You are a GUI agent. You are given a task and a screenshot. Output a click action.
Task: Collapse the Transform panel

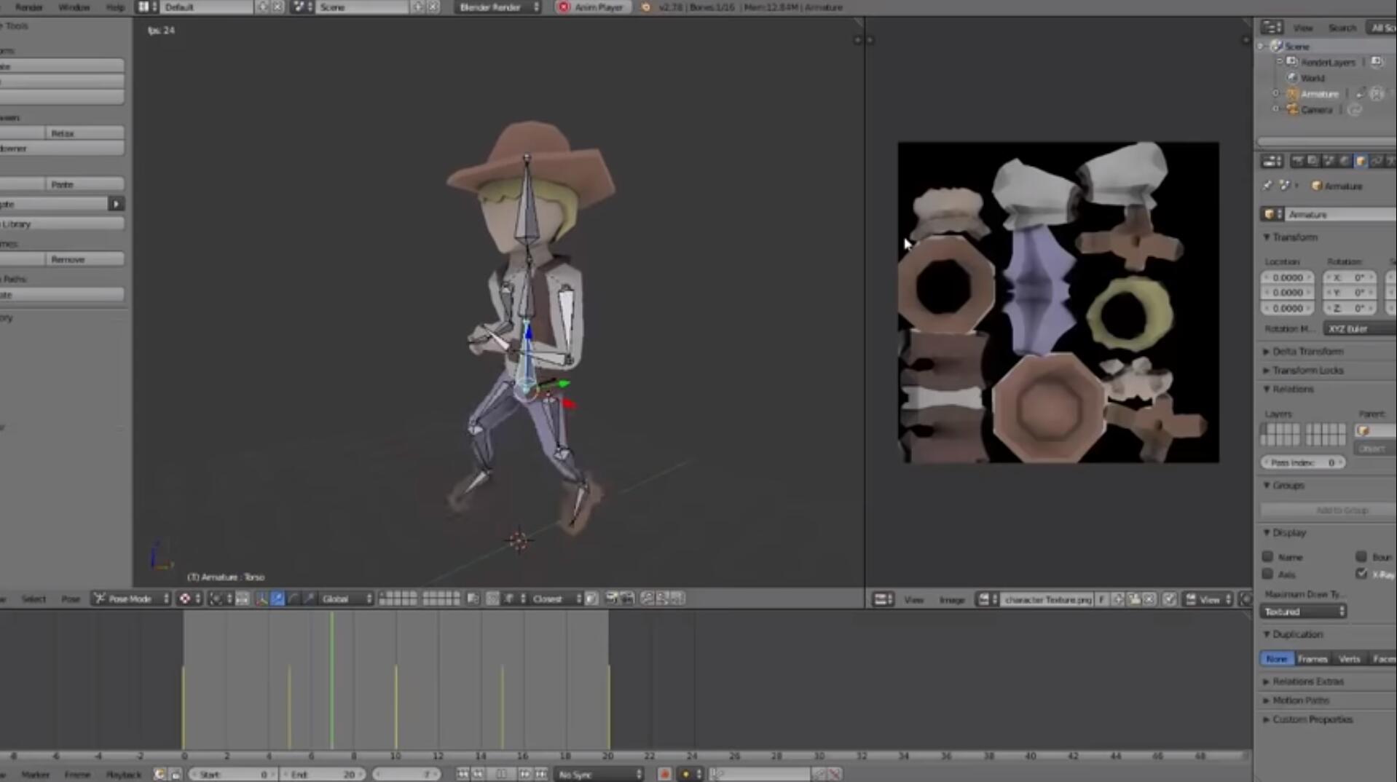coord(1267,237)
